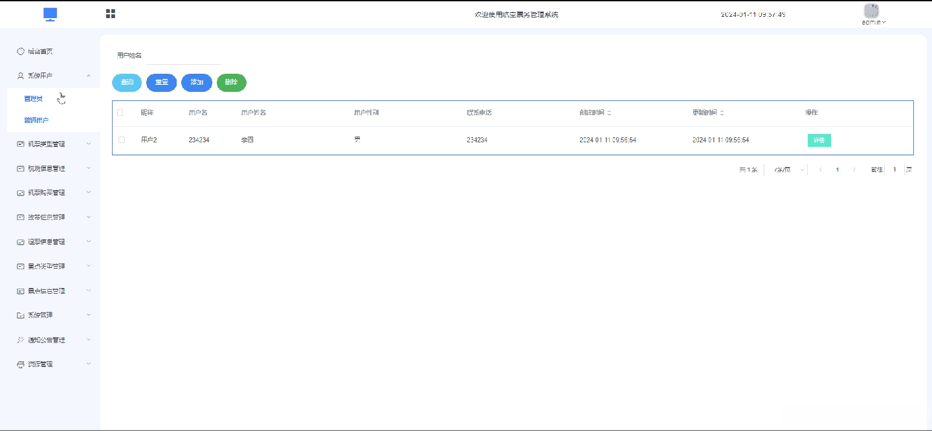The height and width of the screenshot is (431, 932).
Task: Click the 查询 search button
Action: (127, 82)
